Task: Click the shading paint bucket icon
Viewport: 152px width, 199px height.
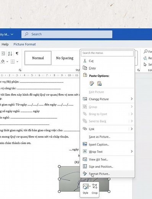Action: coord(3,62)
